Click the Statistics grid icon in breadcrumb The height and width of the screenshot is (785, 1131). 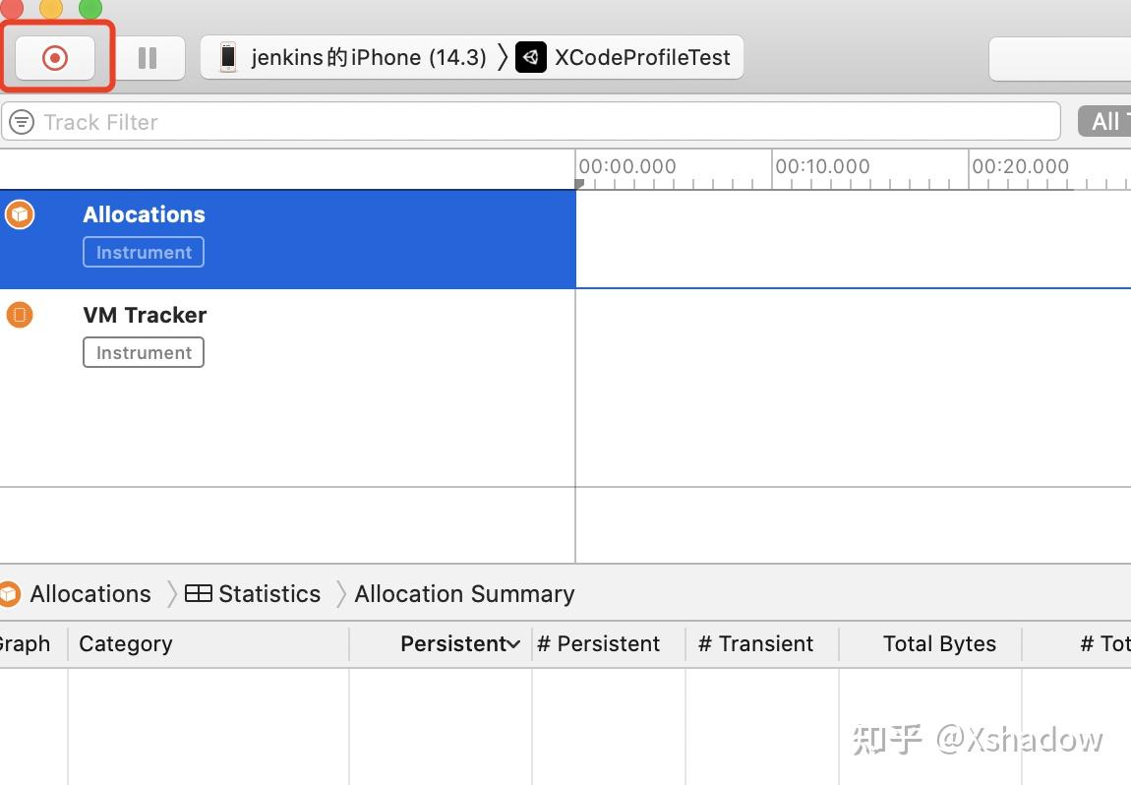pyautogui.click(x=201, y=593)
